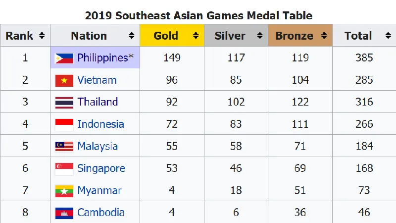Sort by Total medals column arrows
Viewport: 396px width, 223px height.
tap(388, 36)
